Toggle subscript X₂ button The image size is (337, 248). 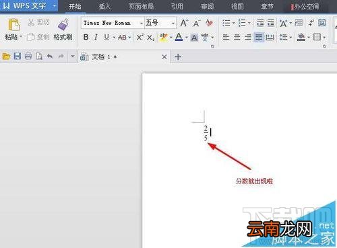tap(150, 38)
